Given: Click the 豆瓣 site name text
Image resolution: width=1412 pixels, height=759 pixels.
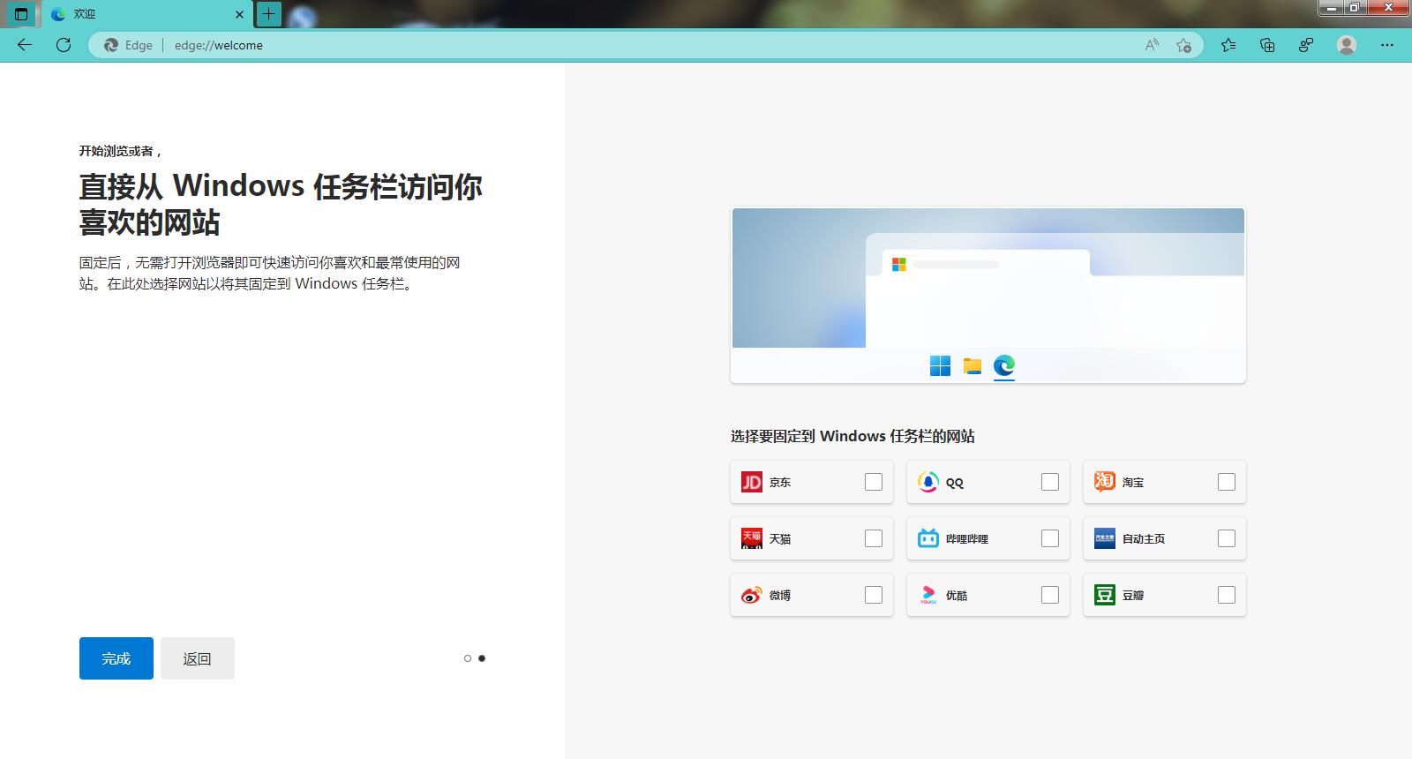Looking at the screenshot, I should tap(1133, 596).
